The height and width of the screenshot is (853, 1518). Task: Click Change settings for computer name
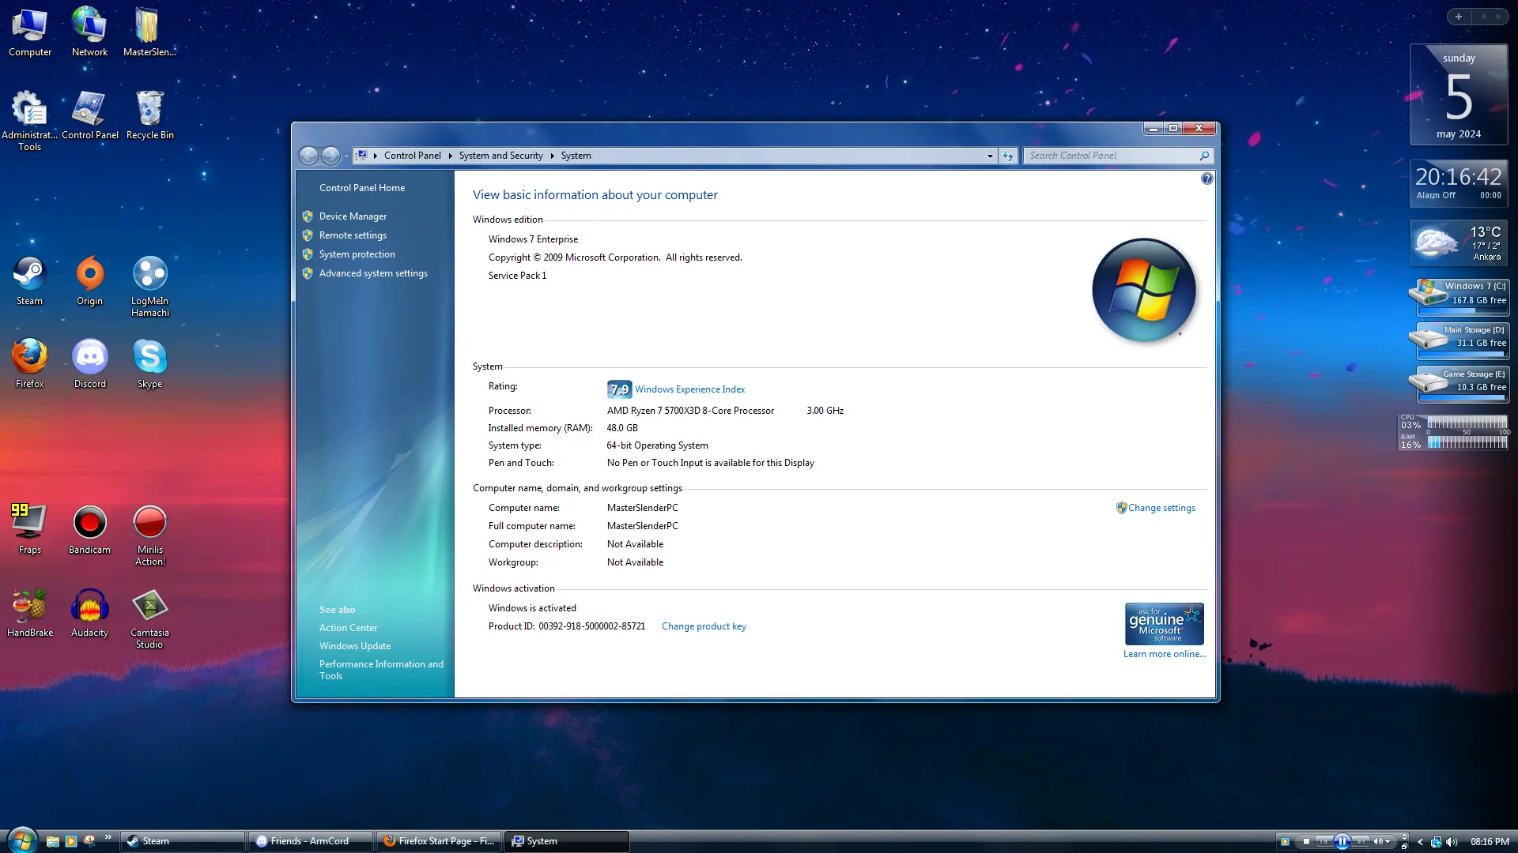pos(1161,508)
